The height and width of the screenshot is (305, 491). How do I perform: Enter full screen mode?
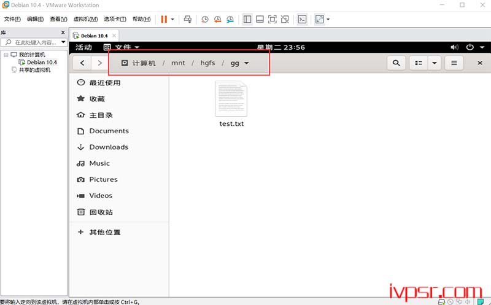[272, 20]
